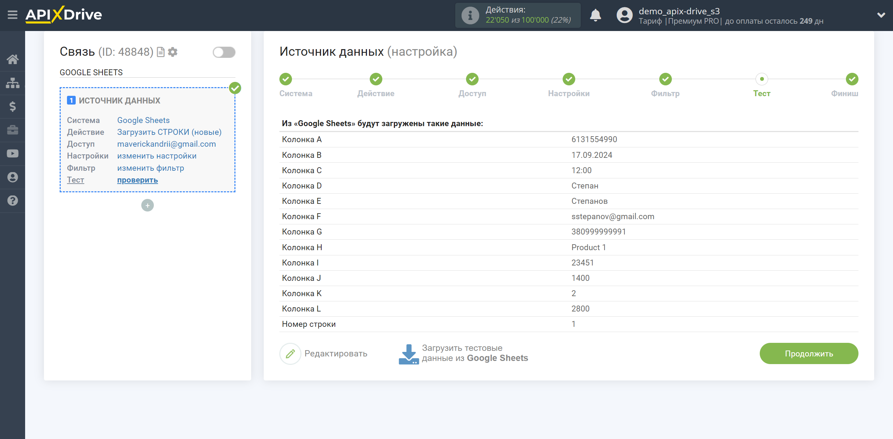
Task: Click maverickandrii@gmail.com access link
Action: (166, 144)
